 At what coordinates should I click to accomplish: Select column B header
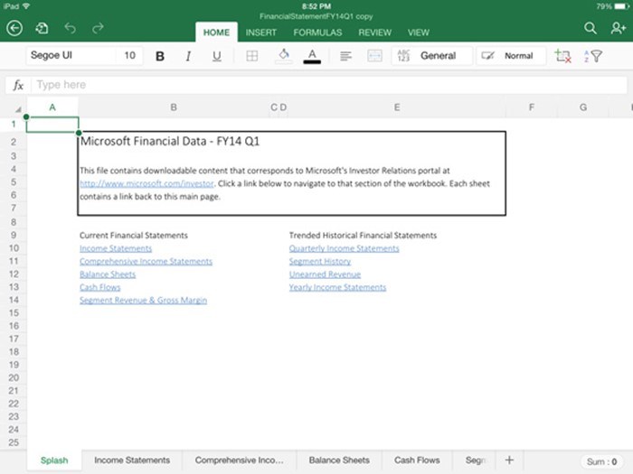174,107
